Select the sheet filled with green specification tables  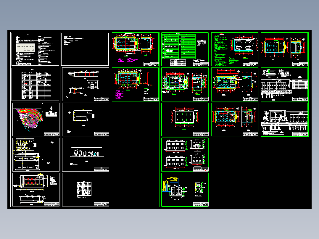click(x=185, y=49)
